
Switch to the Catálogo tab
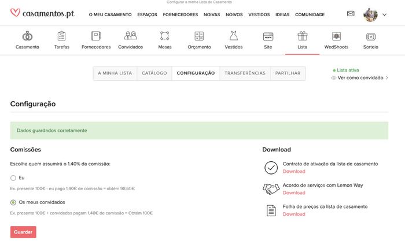pos(154,73)
